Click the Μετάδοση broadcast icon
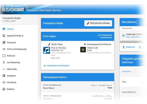This screenshot has height=104, width=147. pyautogui.click(x=4, y=82)
